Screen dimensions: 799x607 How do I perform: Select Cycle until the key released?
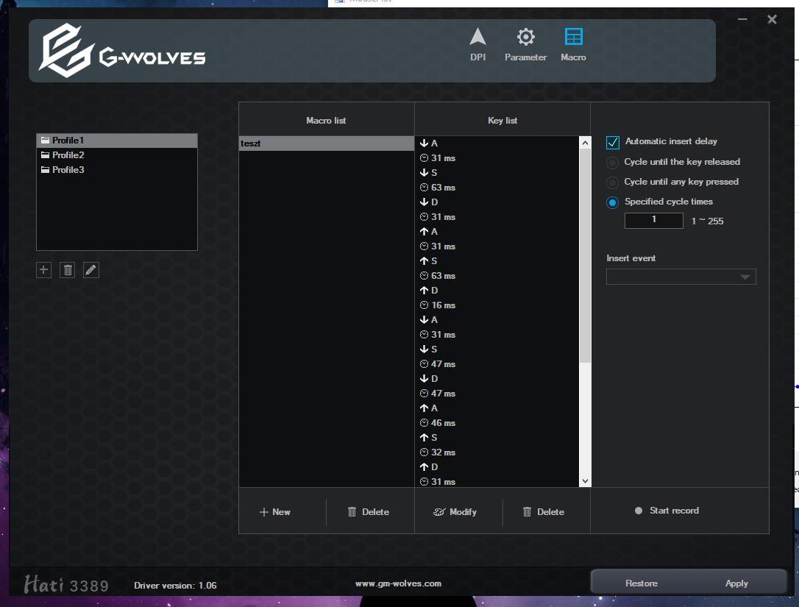pos(612,163)
